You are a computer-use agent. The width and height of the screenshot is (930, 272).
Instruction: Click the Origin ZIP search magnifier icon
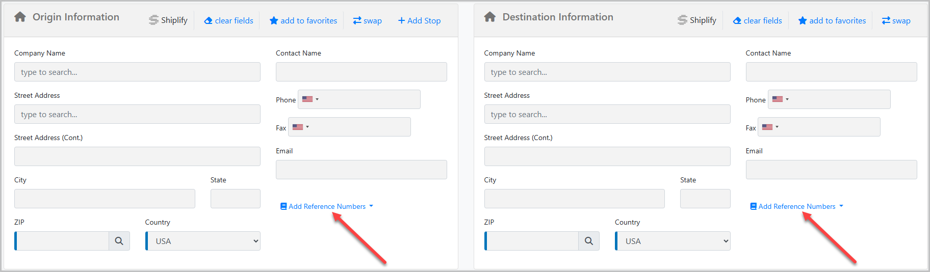(x=119, y=241)
